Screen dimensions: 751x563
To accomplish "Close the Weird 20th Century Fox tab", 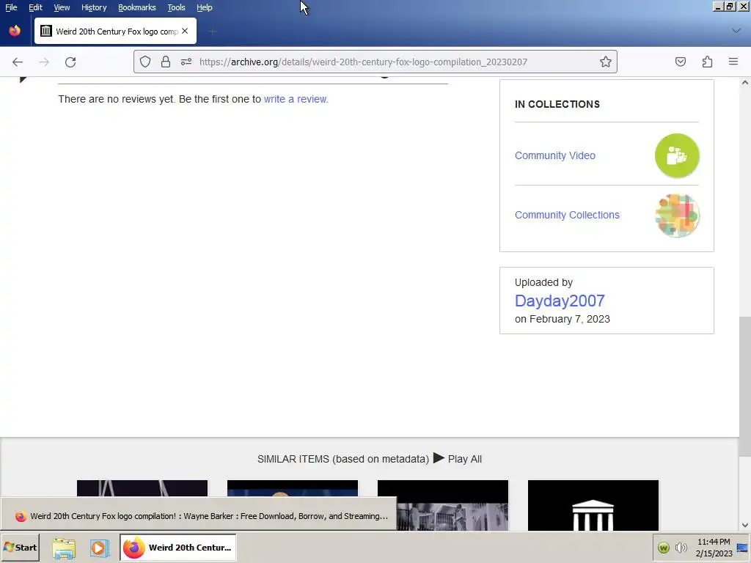I will pyautogui.click(x=185, y=31).
